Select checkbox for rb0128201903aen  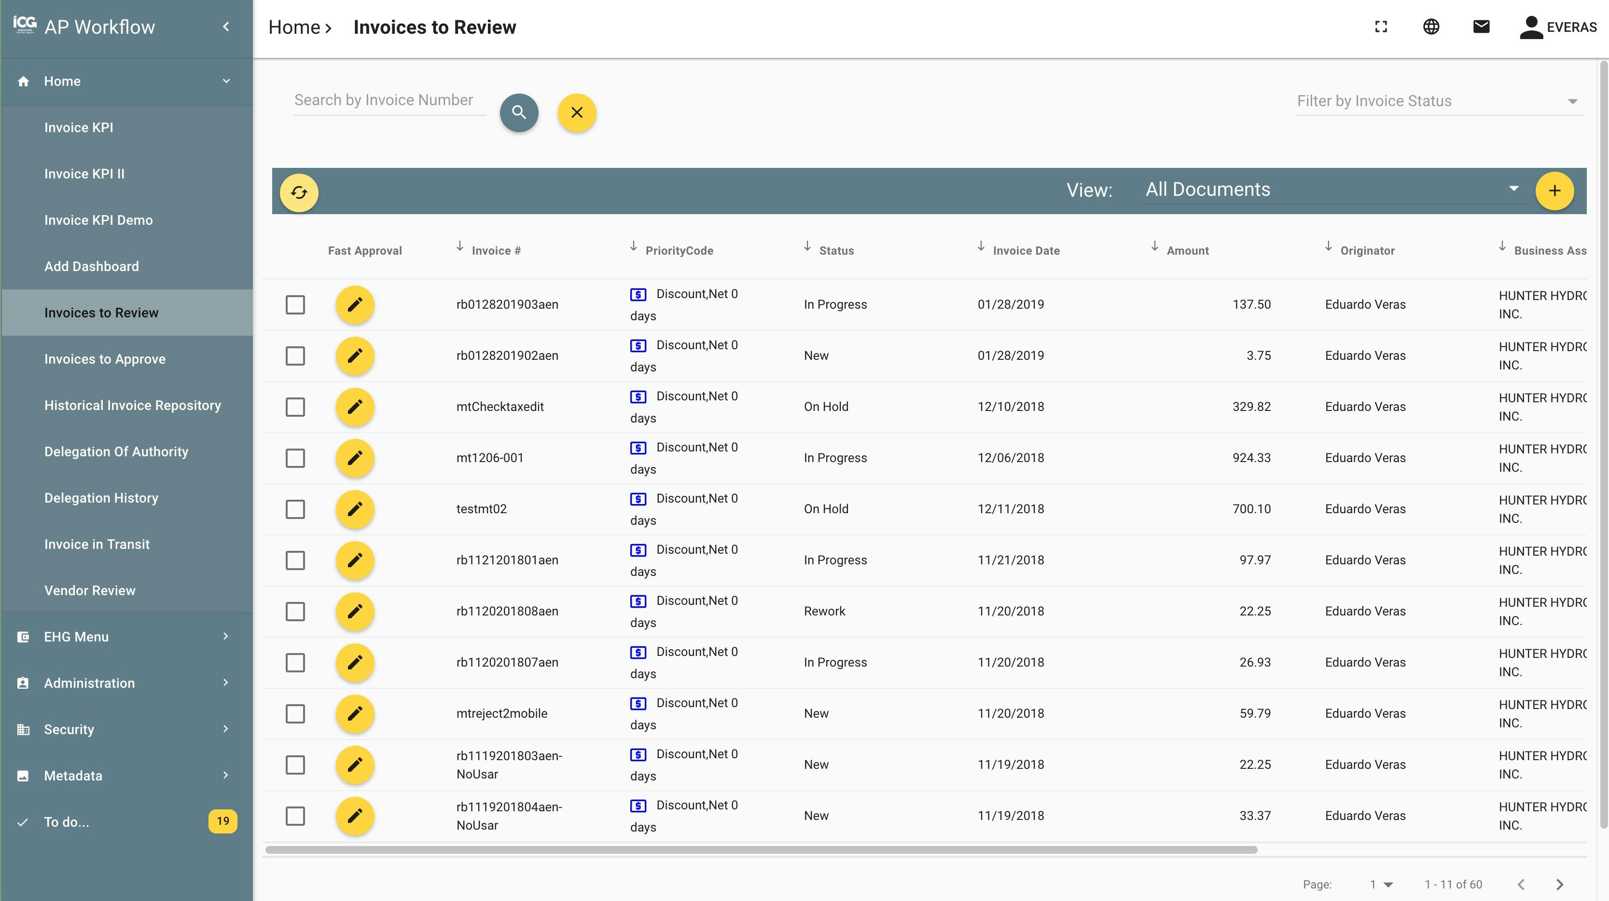click(295, 305)
